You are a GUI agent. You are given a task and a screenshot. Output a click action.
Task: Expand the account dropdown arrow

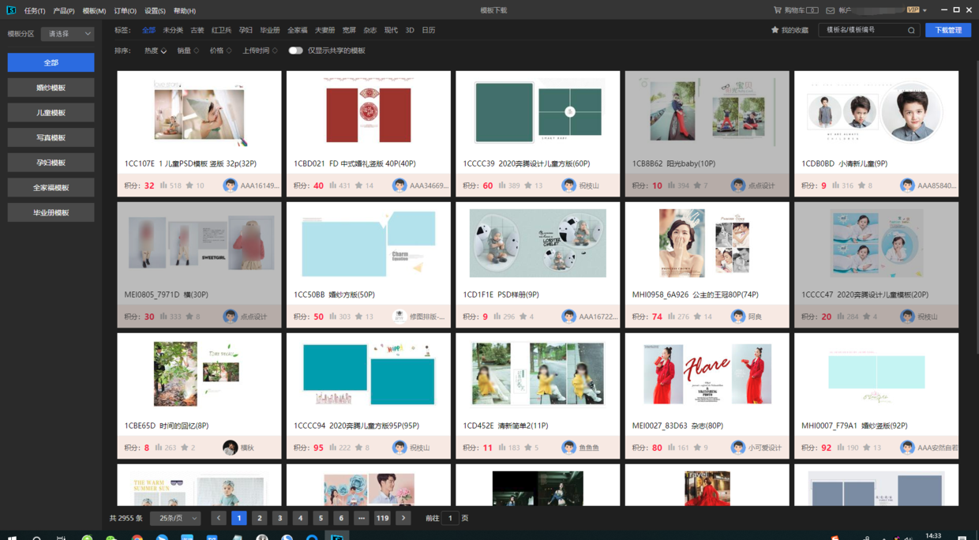pyautogui.click(x=925, y=10)
